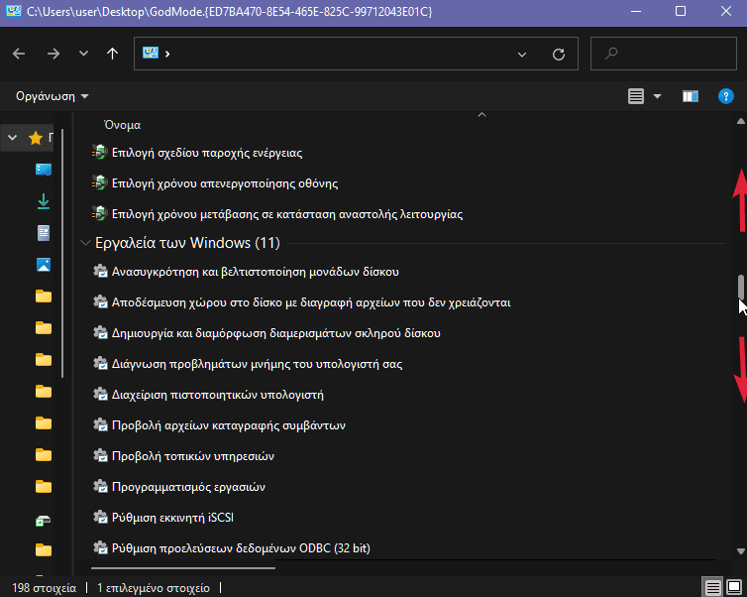Open the address bar history dropdown
This screenshot has height=597, width=747.
click(522, 55)
